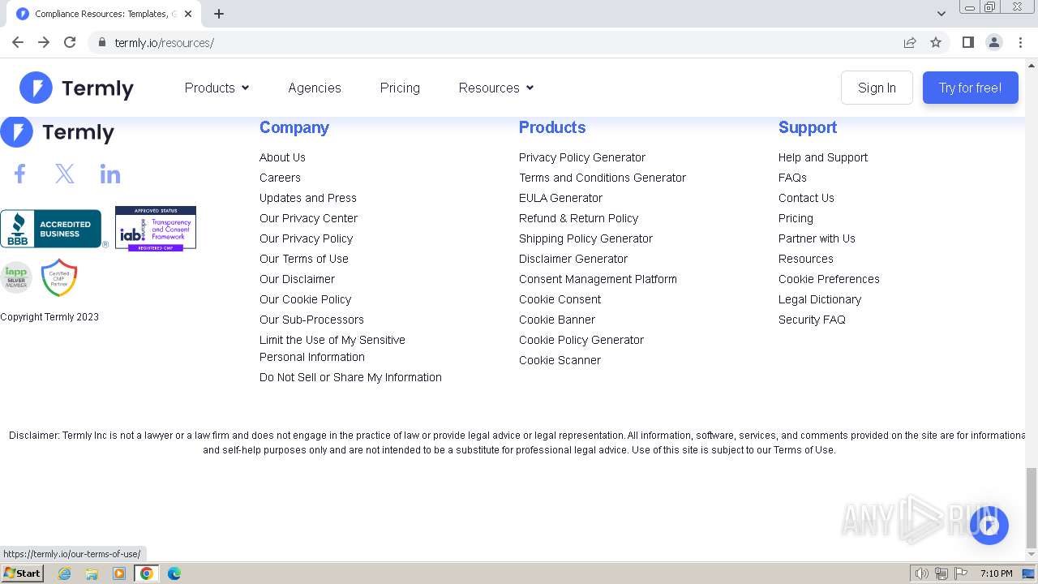Click the Termly logo in the footer
This screenshot has height=584, width=1038.
tap(58, 132)
